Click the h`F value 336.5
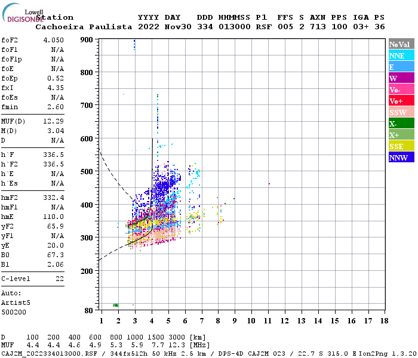418x358 pixels. click(x=54, y=155)
